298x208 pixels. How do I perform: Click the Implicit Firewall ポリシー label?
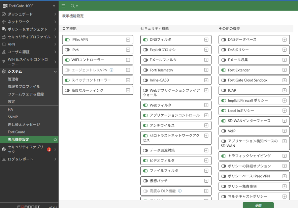coord(248,100)
